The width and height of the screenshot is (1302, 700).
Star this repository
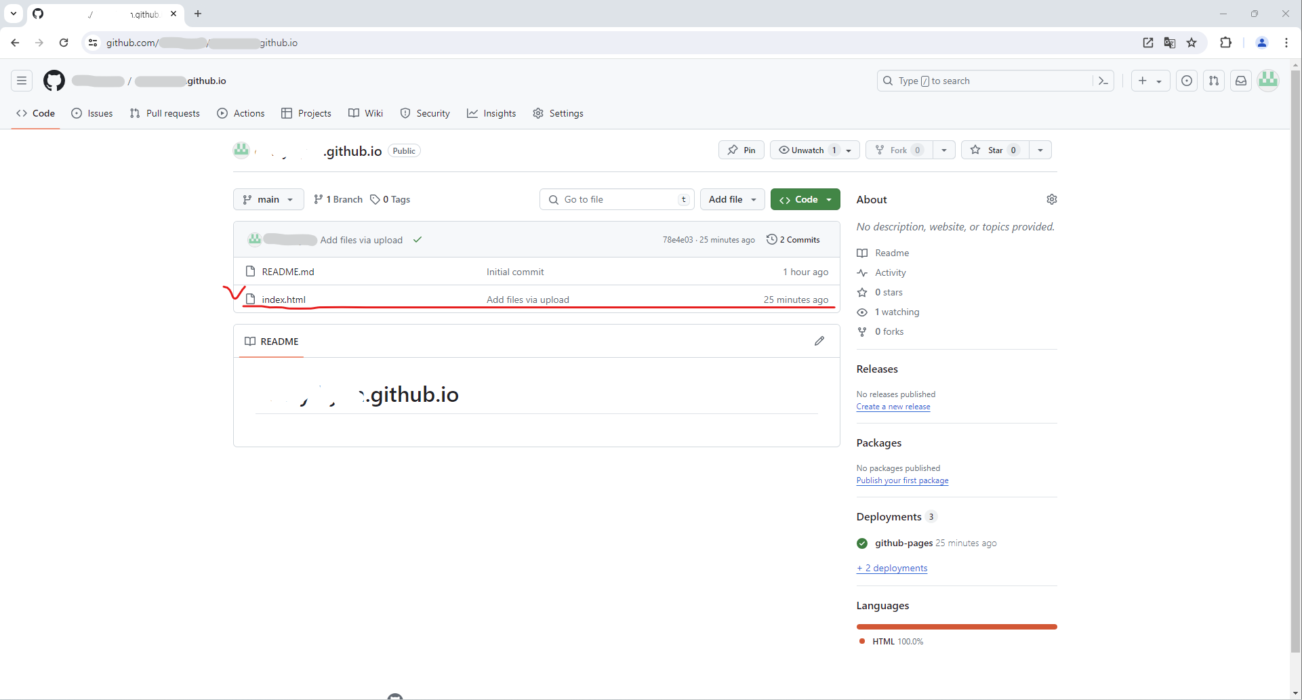(x=995, y=150)
